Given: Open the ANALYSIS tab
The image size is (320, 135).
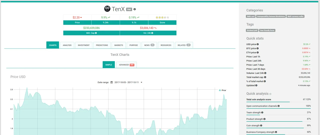Looking at the screenshot, I should tap(67, 45).
